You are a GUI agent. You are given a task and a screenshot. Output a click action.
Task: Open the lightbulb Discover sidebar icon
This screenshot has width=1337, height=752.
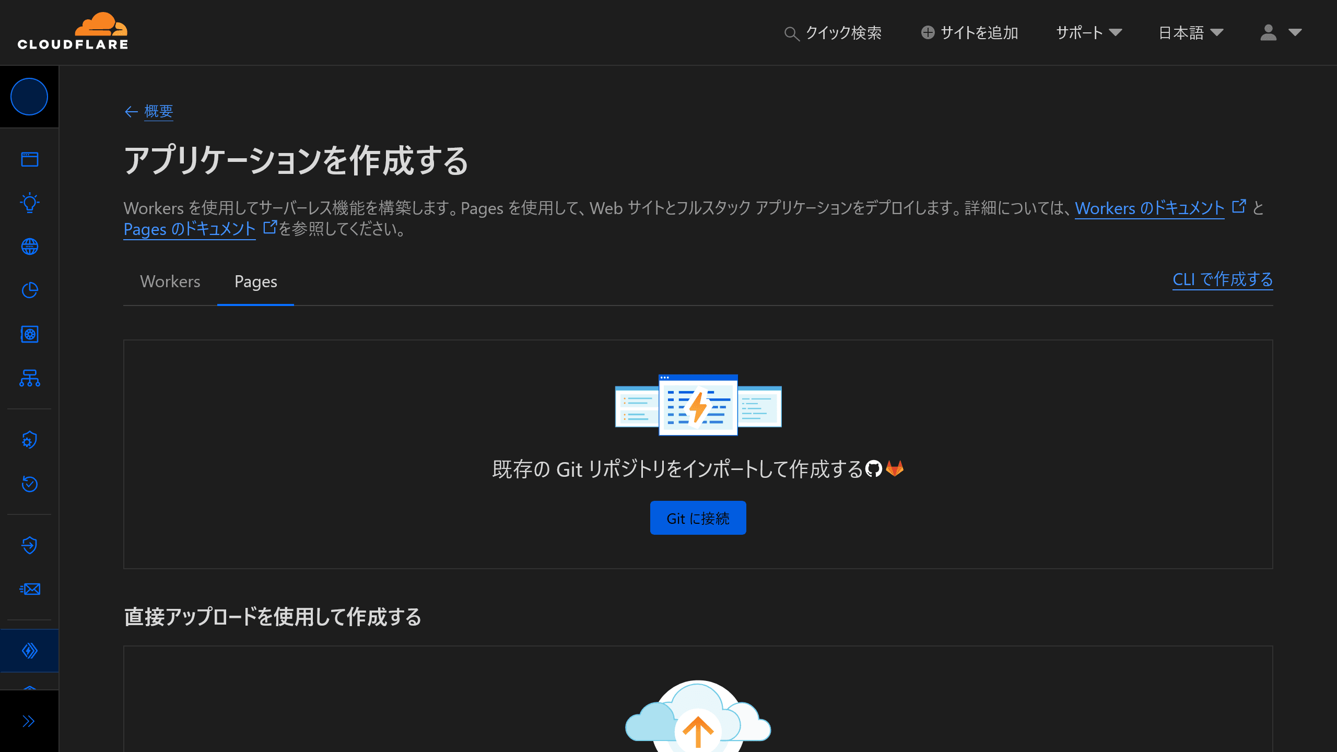tap(30, 203)
